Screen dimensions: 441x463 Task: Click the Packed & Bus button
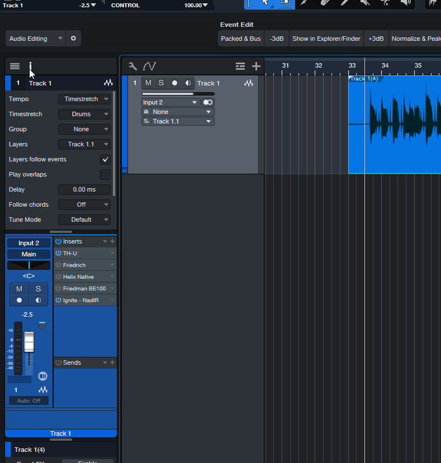240,39
